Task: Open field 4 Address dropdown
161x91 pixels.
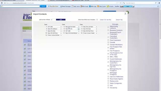Action: [x=54, y=29]
